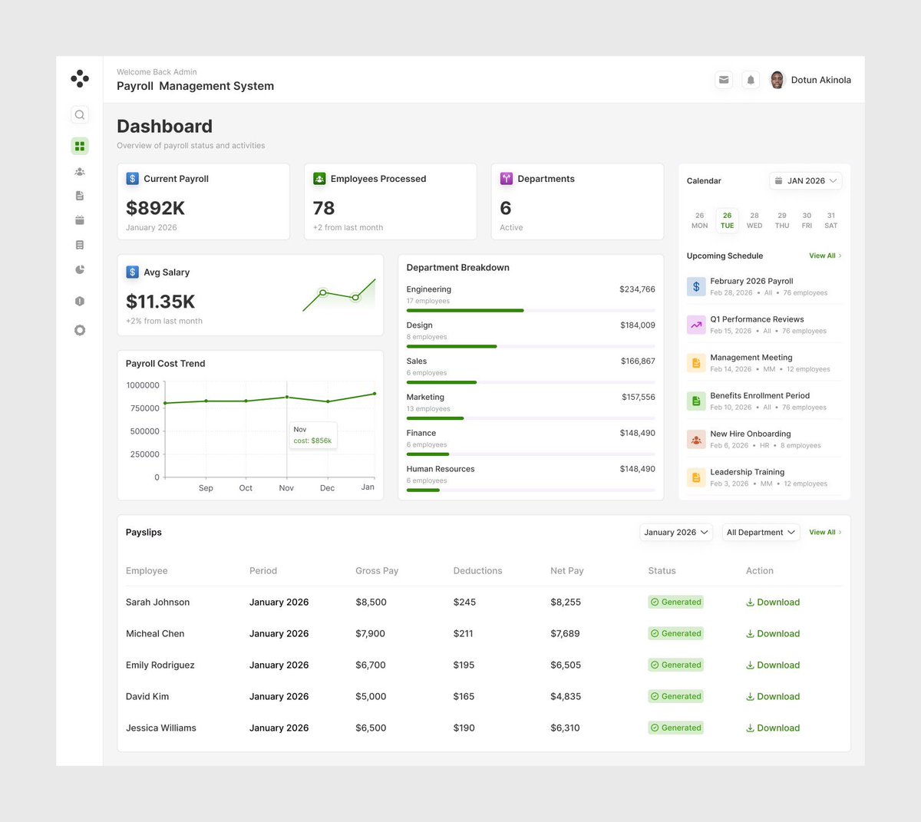Click View All in Payslips section
Image resolution: width=921 pixels, height=822 pixels.
point(825,533)
